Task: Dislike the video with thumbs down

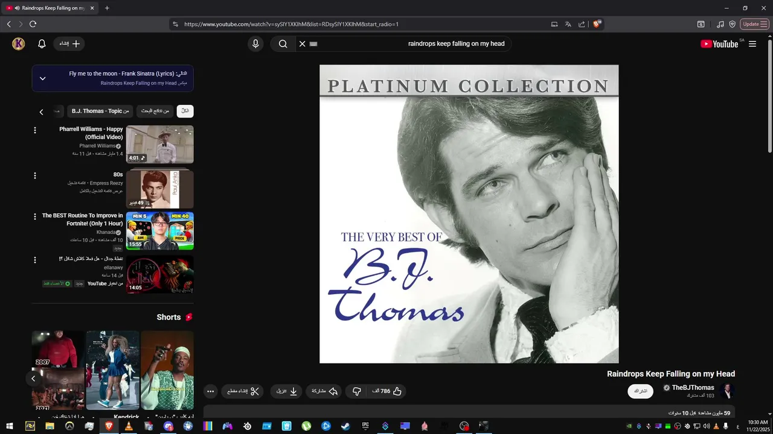Action: [357, 391]
